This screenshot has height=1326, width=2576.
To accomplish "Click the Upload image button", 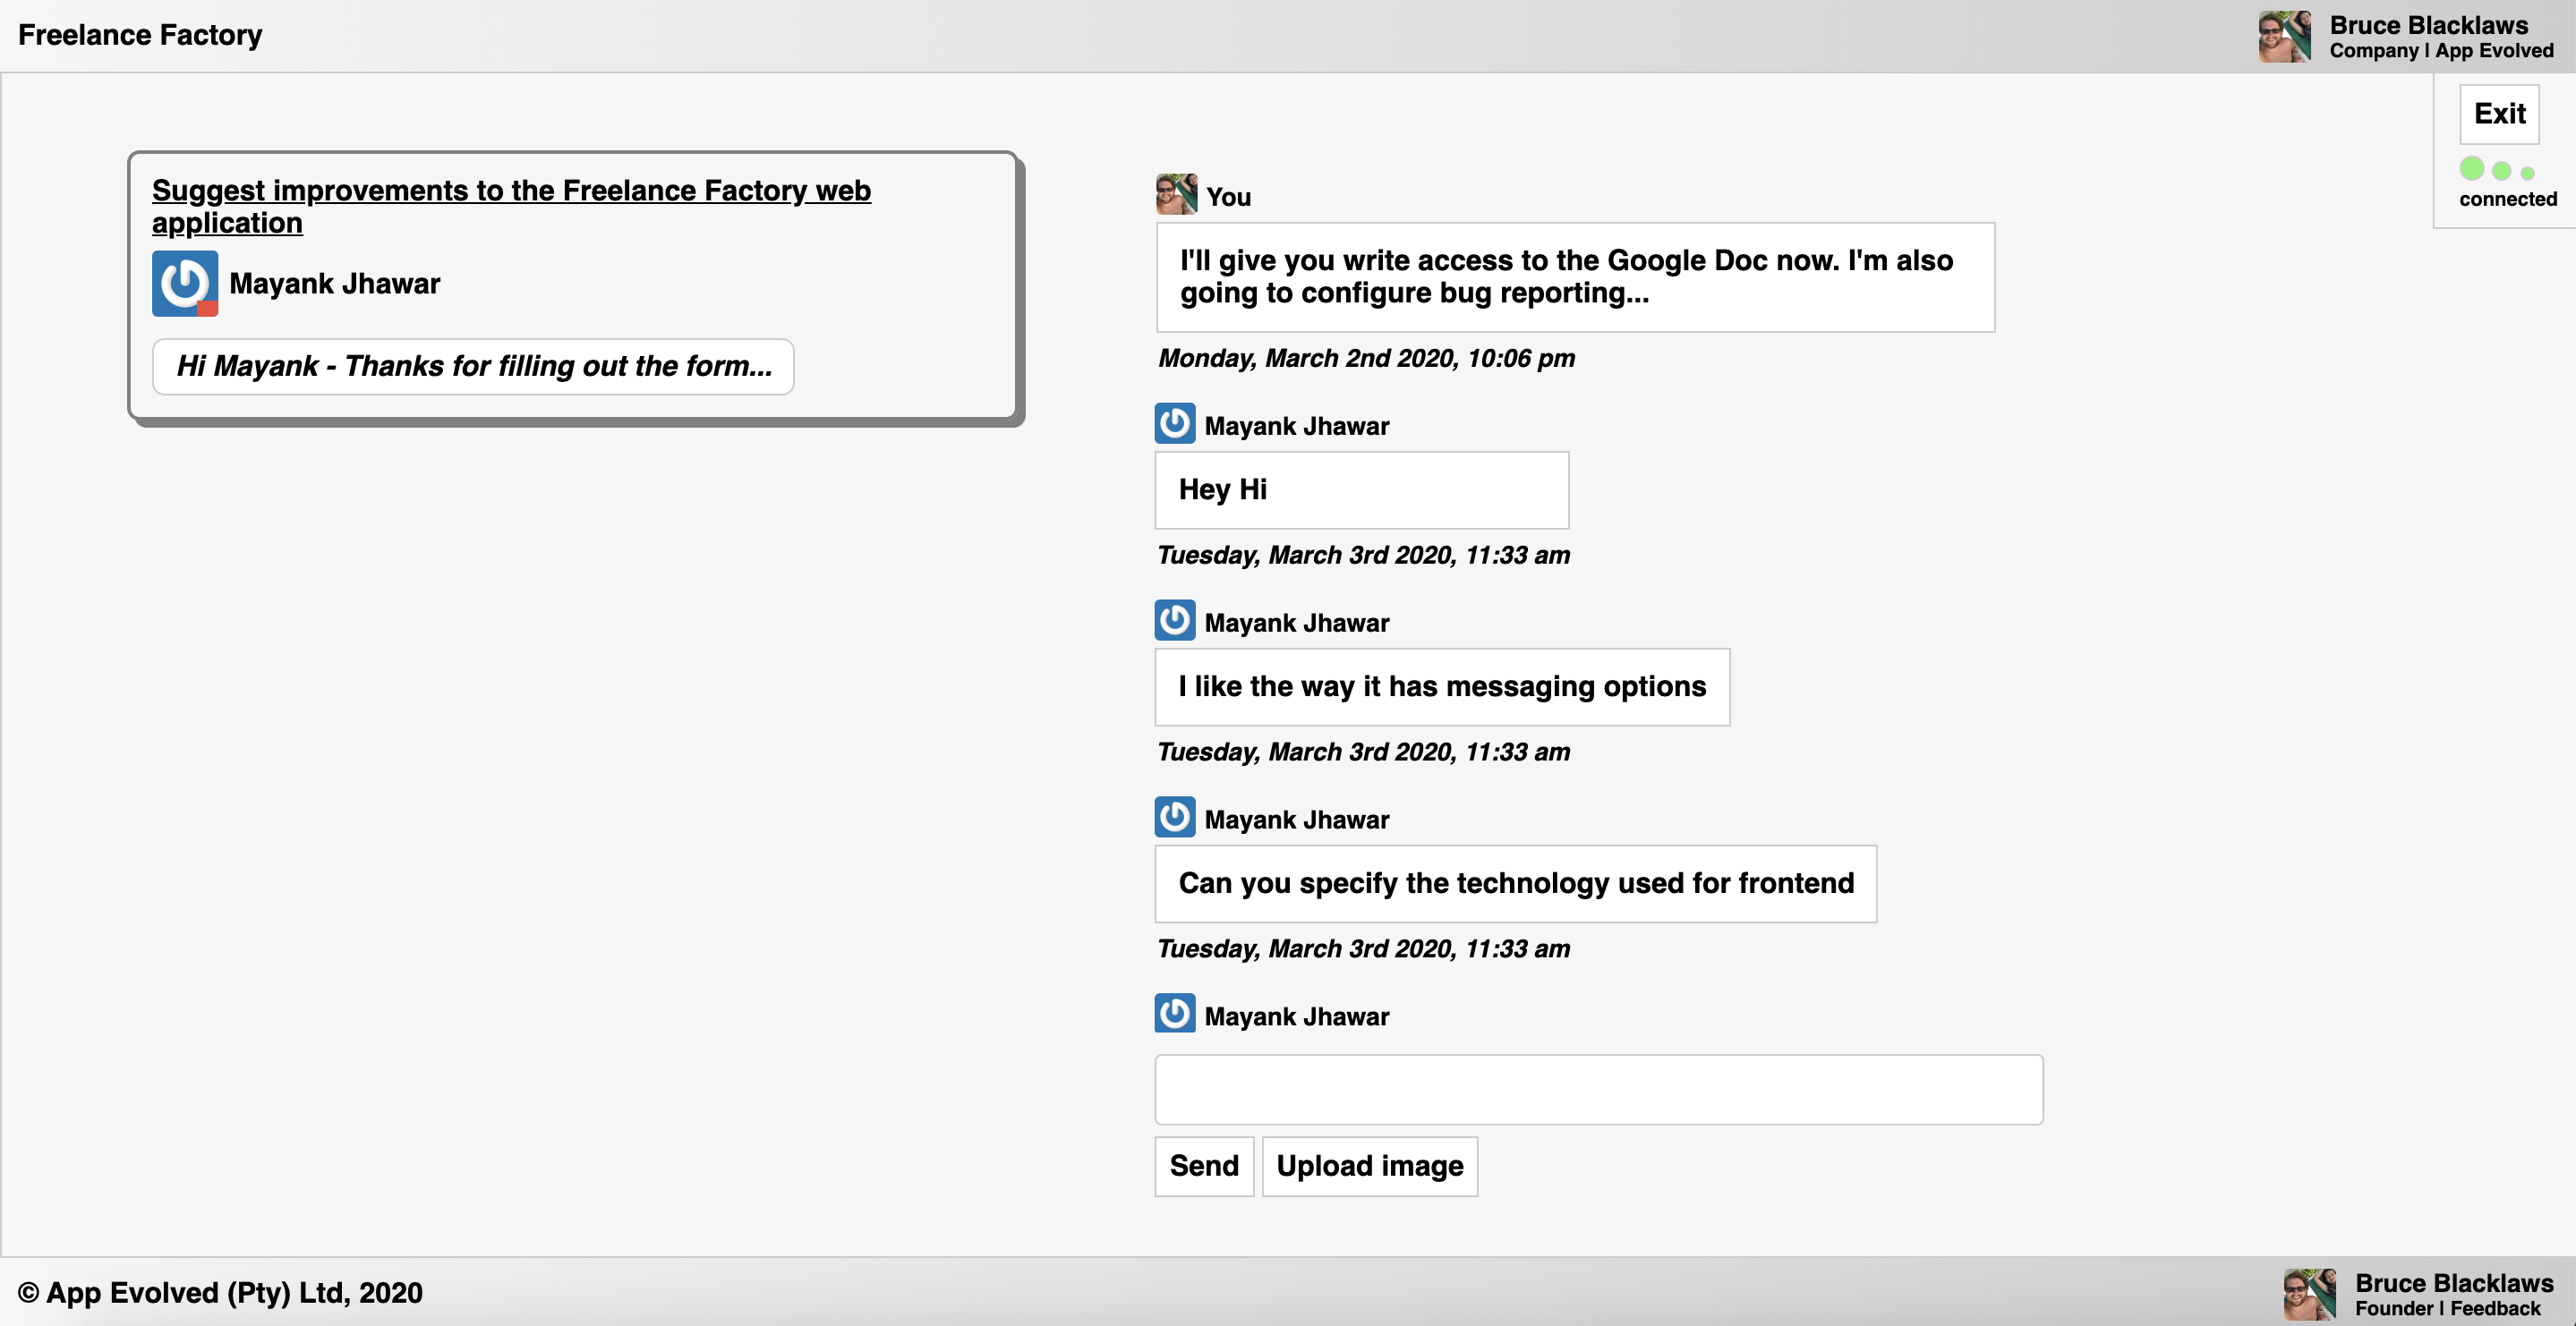I will 1369,1166.
